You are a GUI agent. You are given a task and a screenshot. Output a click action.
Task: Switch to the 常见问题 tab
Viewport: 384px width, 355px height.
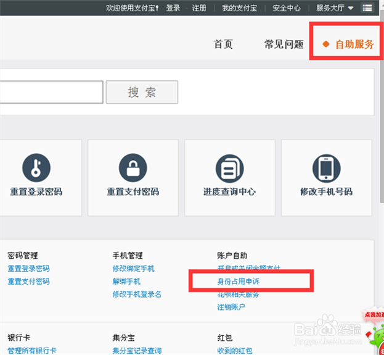[x=284, y=44]
